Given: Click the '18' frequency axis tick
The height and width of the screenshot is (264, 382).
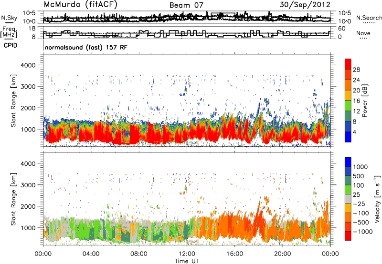Looking at the screenshot, I should (x=32, y=29).
